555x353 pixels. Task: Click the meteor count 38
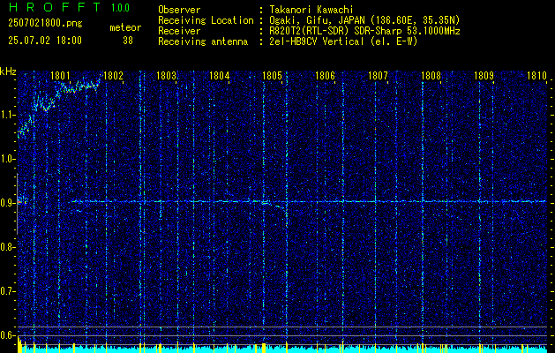128,41
